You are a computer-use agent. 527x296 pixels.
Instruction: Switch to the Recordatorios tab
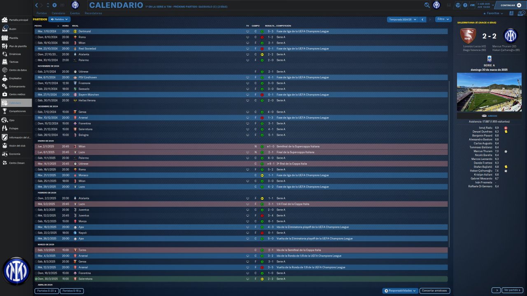pyautogui.click(x=93, y=13)
